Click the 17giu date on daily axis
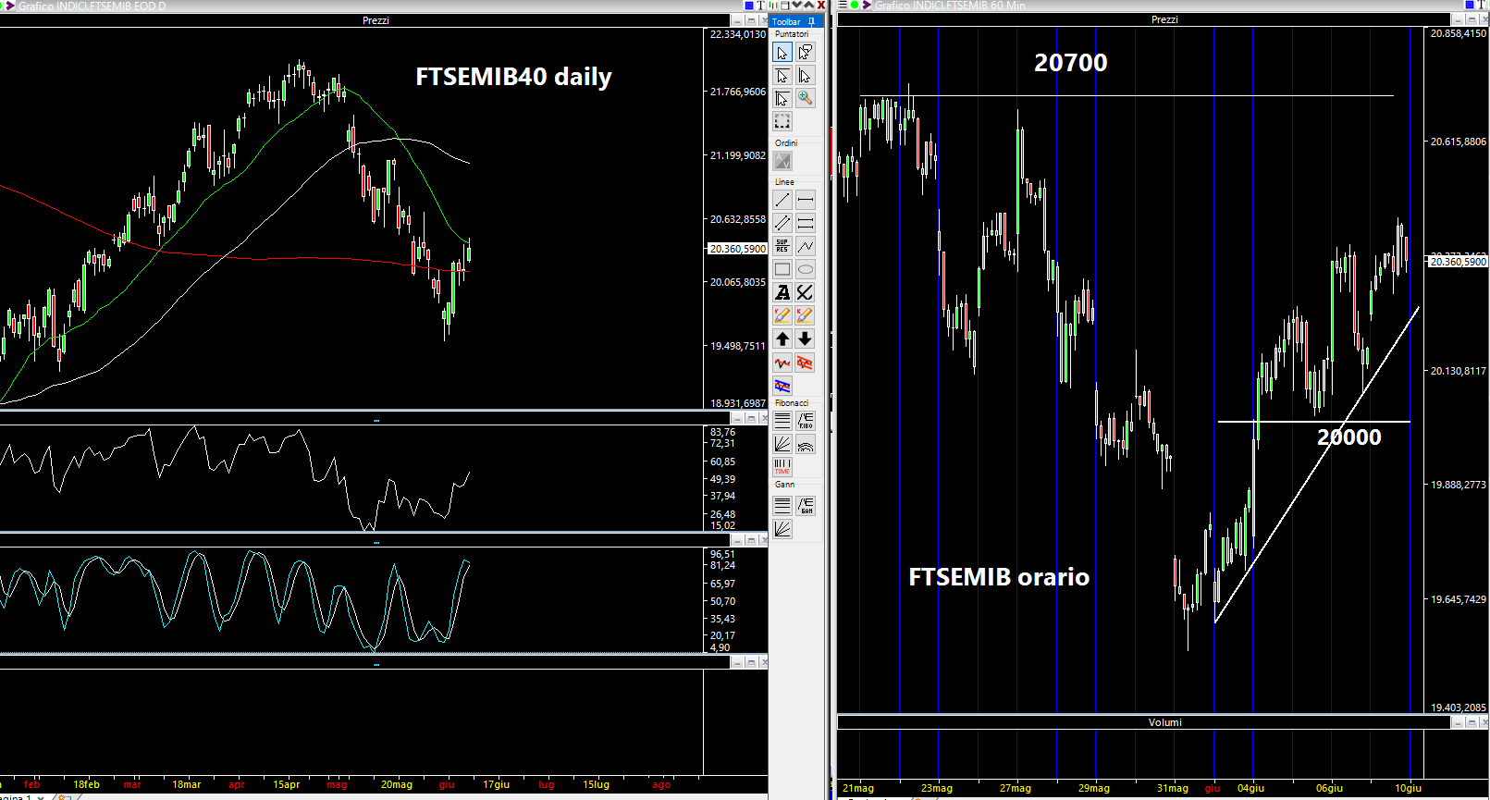The image size is (1490, 800). click(x=497, y=784)
